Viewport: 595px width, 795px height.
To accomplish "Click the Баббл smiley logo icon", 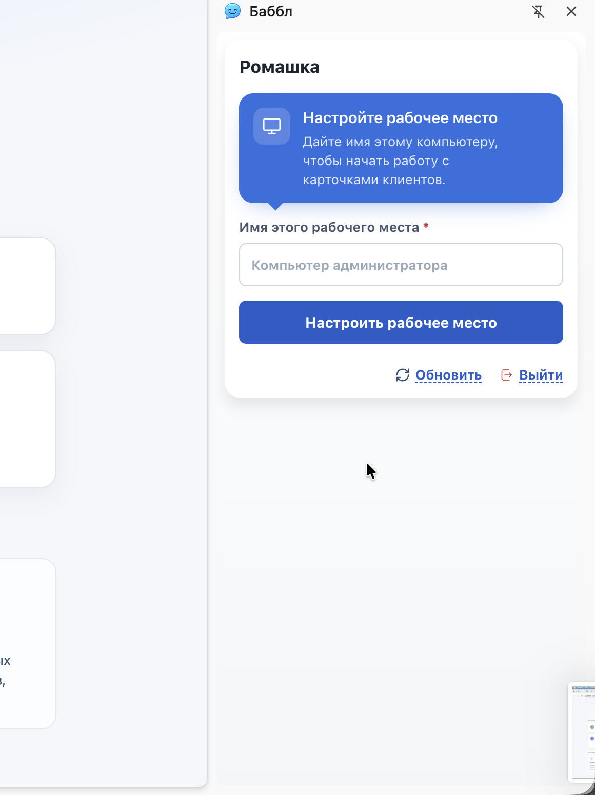I will point(233,11).
